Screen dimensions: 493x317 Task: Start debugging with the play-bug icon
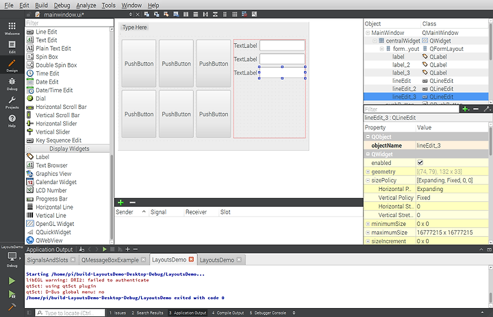point(12,294)
